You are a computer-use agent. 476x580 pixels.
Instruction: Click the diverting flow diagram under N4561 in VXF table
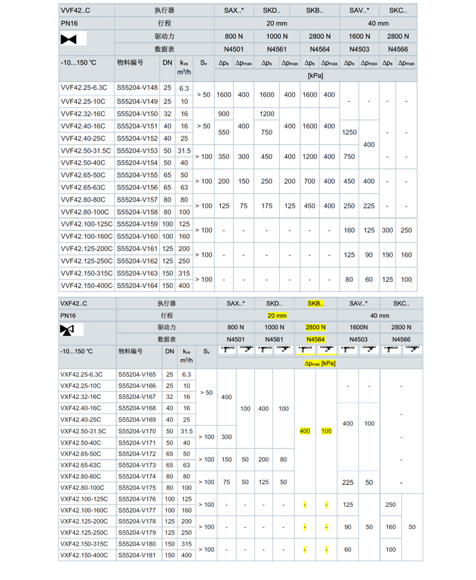pyautogui.click(x=284, y=349)
